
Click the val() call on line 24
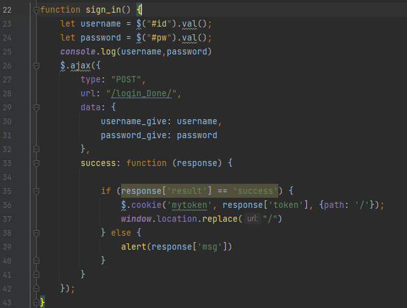[194, 38]
